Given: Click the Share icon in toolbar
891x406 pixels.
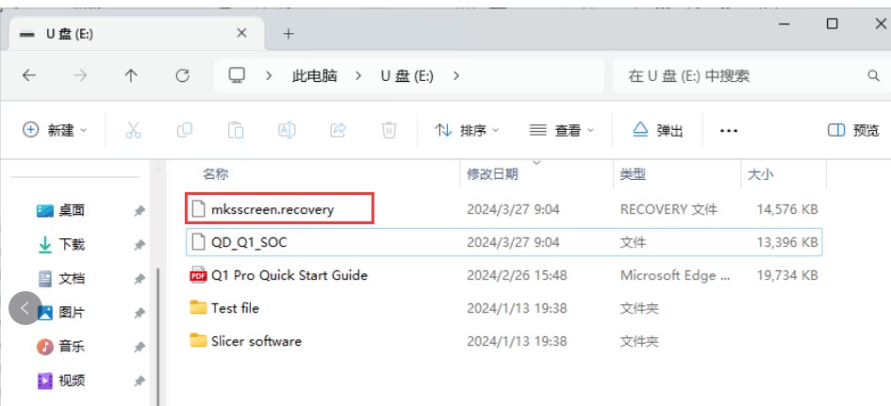Looking at the screenshot, I should pos(338,130).
